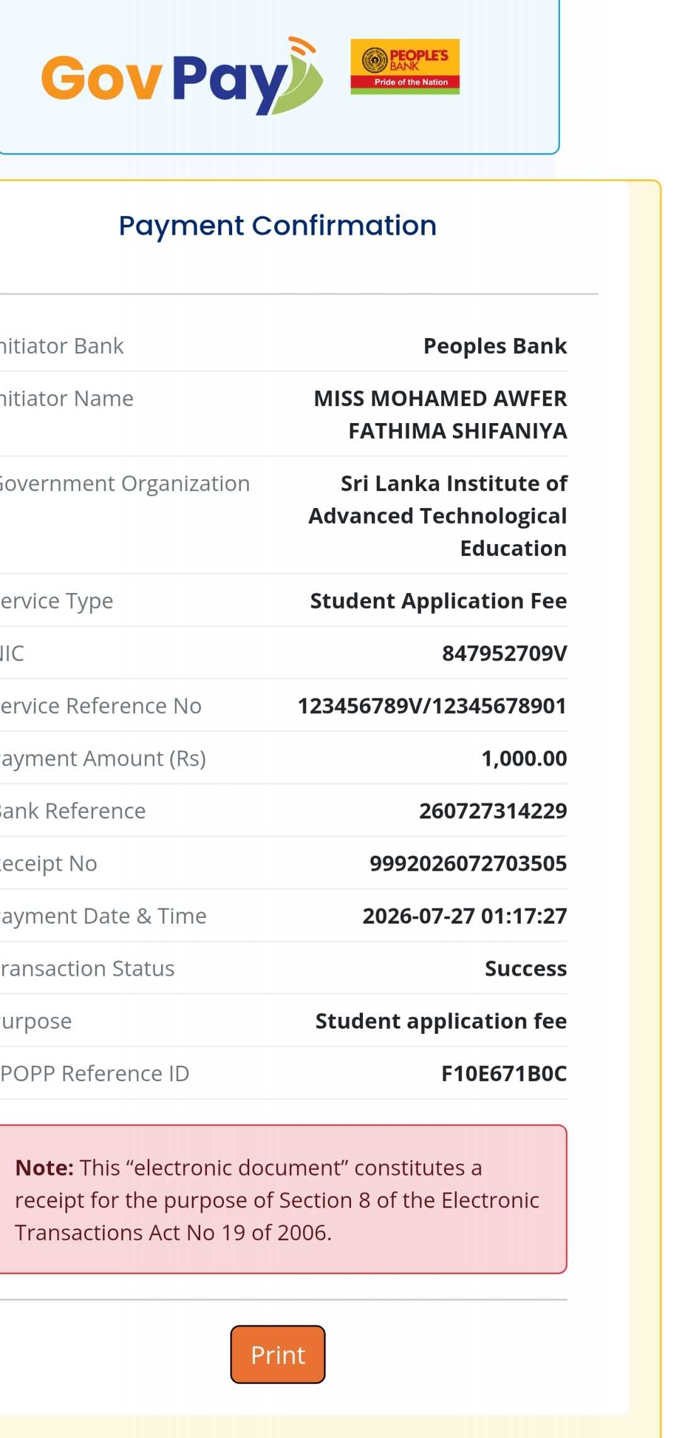Click the Bank Reference label
The width and height of the screenshot is (675, 1438).
point(72,811)
